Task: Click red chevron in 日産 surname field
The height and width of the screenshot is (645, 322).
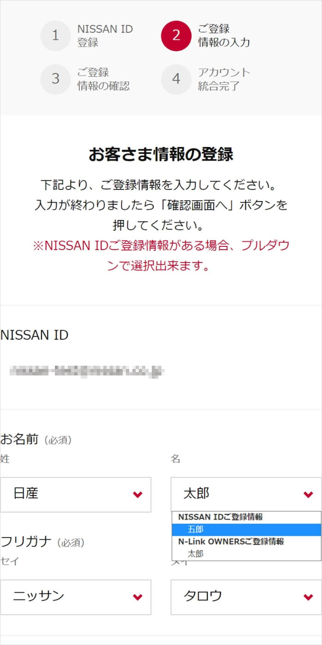Action: pyautogui.click(x=137, y=495)
